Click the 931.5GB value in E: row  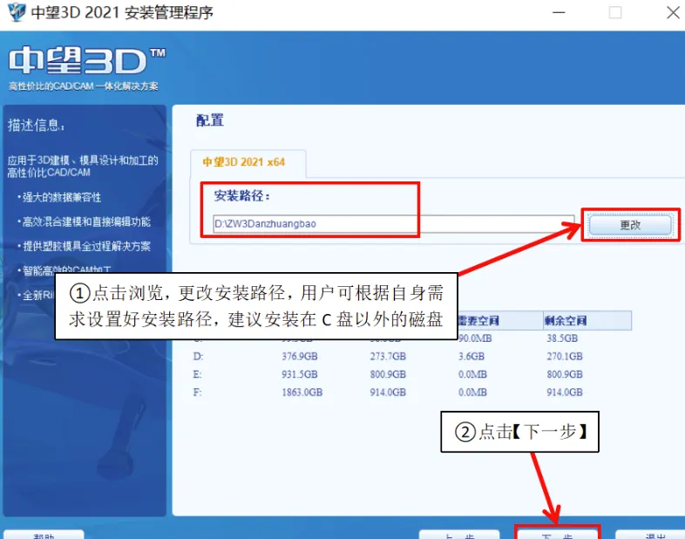click(300, 374)
